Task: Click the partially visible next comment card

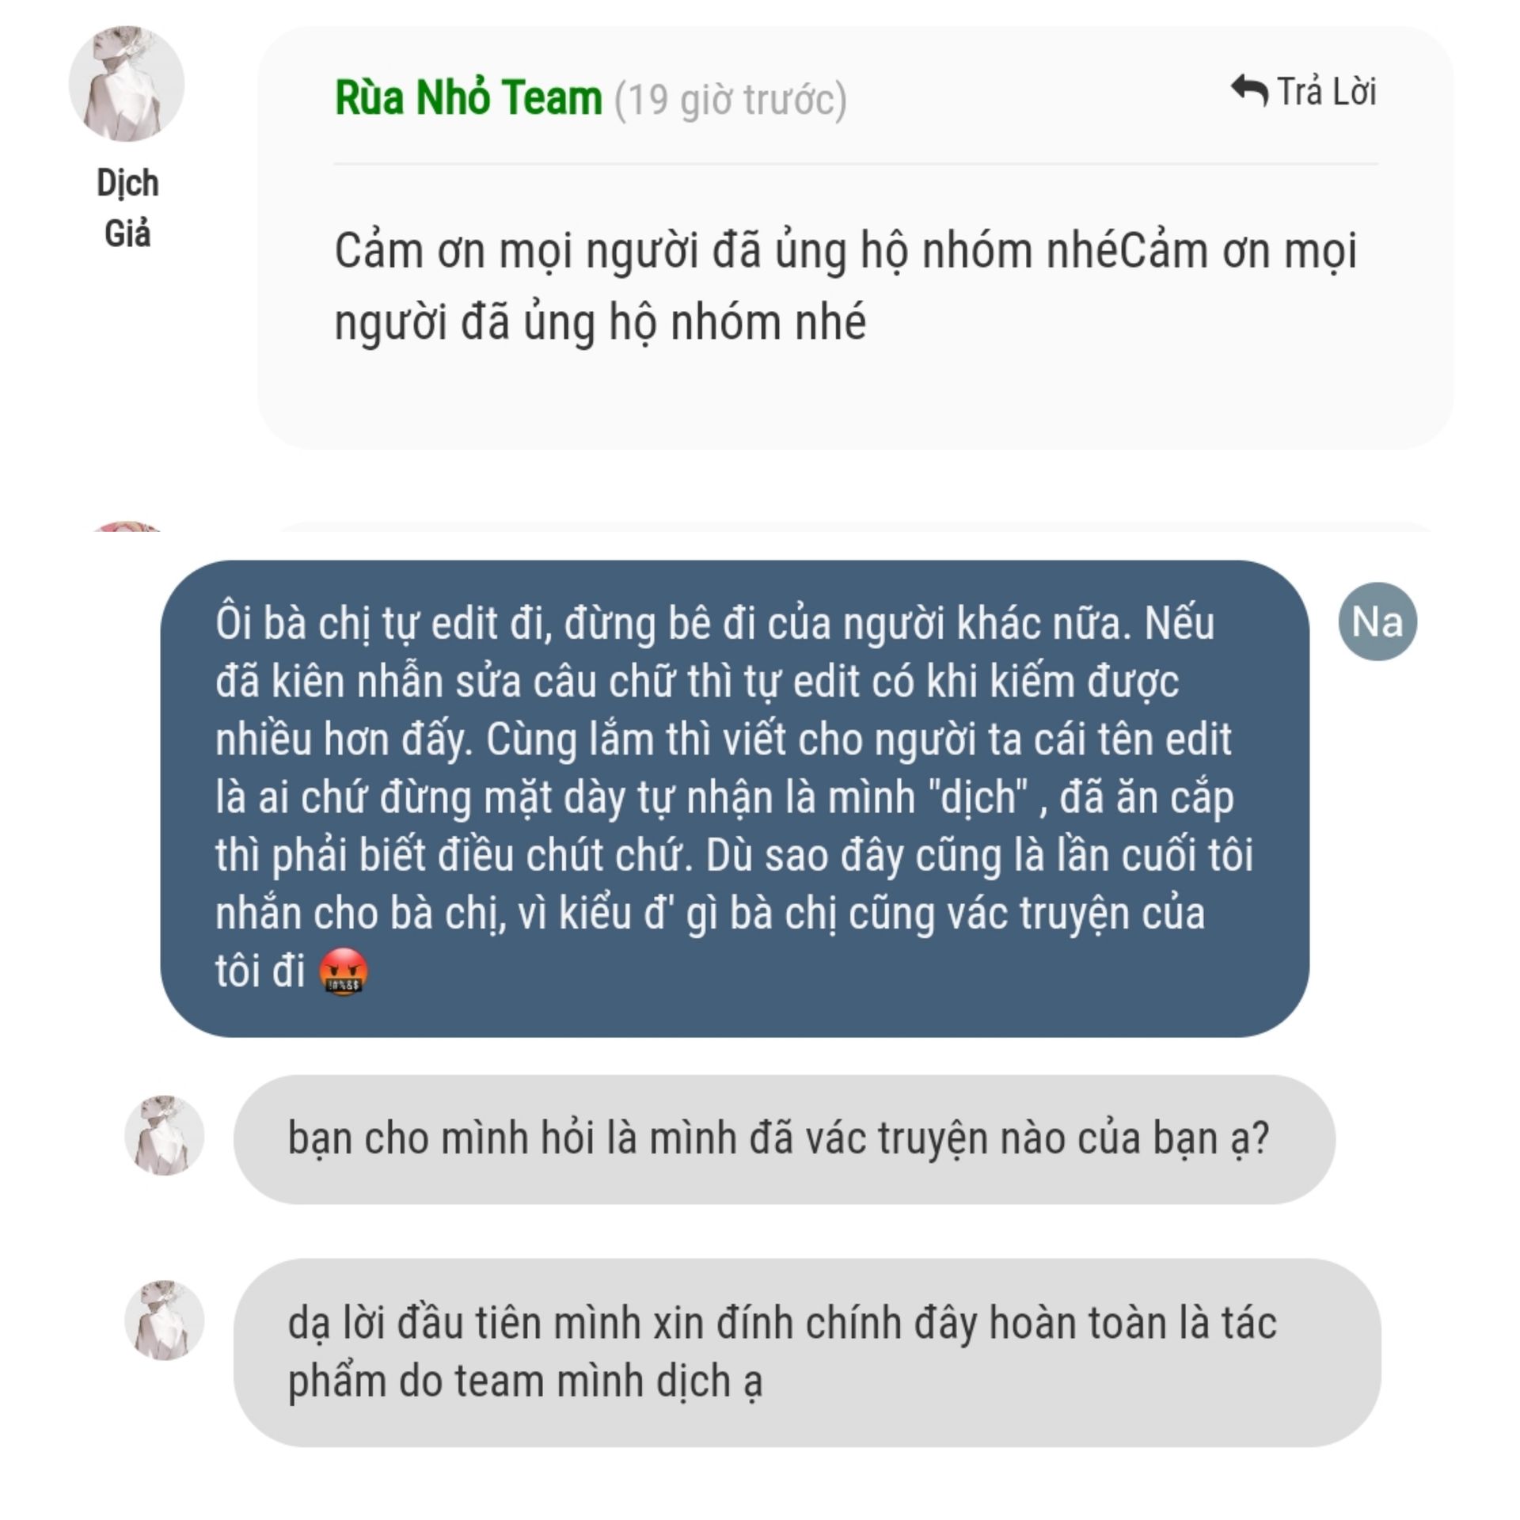Action: pos(855,526)
